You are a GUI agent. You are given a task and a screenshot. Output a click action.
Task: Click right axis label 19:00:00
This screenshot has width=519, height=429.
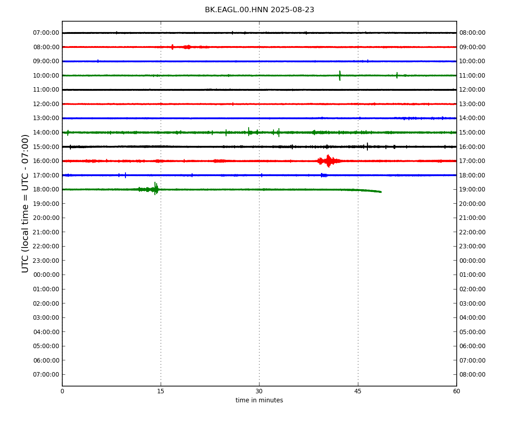[x=473, y=190]
